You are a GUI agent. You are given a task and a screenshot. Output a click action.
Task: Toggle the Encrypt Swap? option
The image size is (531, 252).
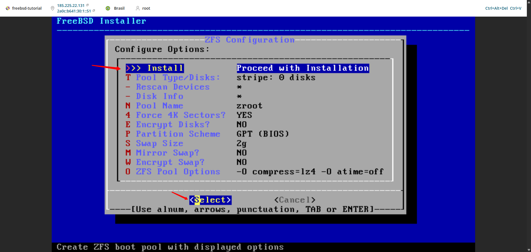coord(165,162)
